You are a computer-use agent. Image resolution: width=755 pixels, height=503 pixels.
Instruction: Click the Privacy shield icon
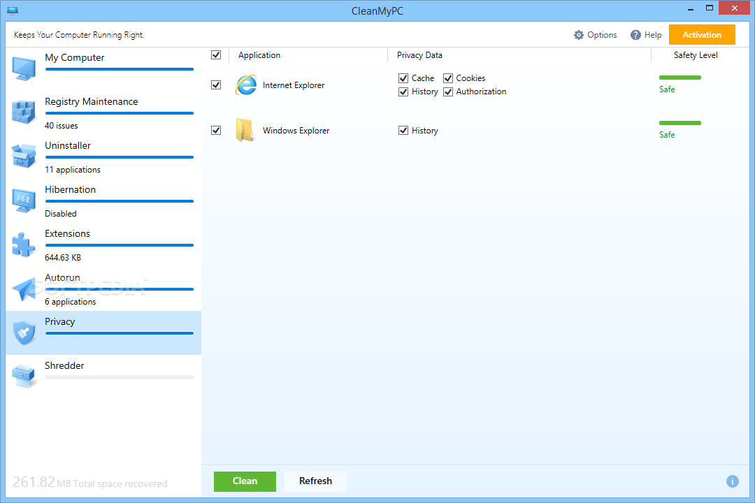[24, 332]
